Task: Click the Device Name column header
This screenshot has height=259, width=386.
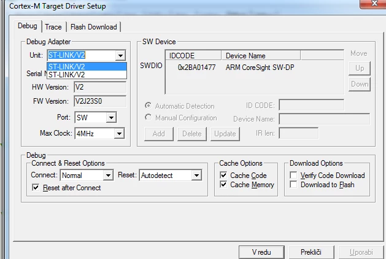Action: [x=261, y=56]
